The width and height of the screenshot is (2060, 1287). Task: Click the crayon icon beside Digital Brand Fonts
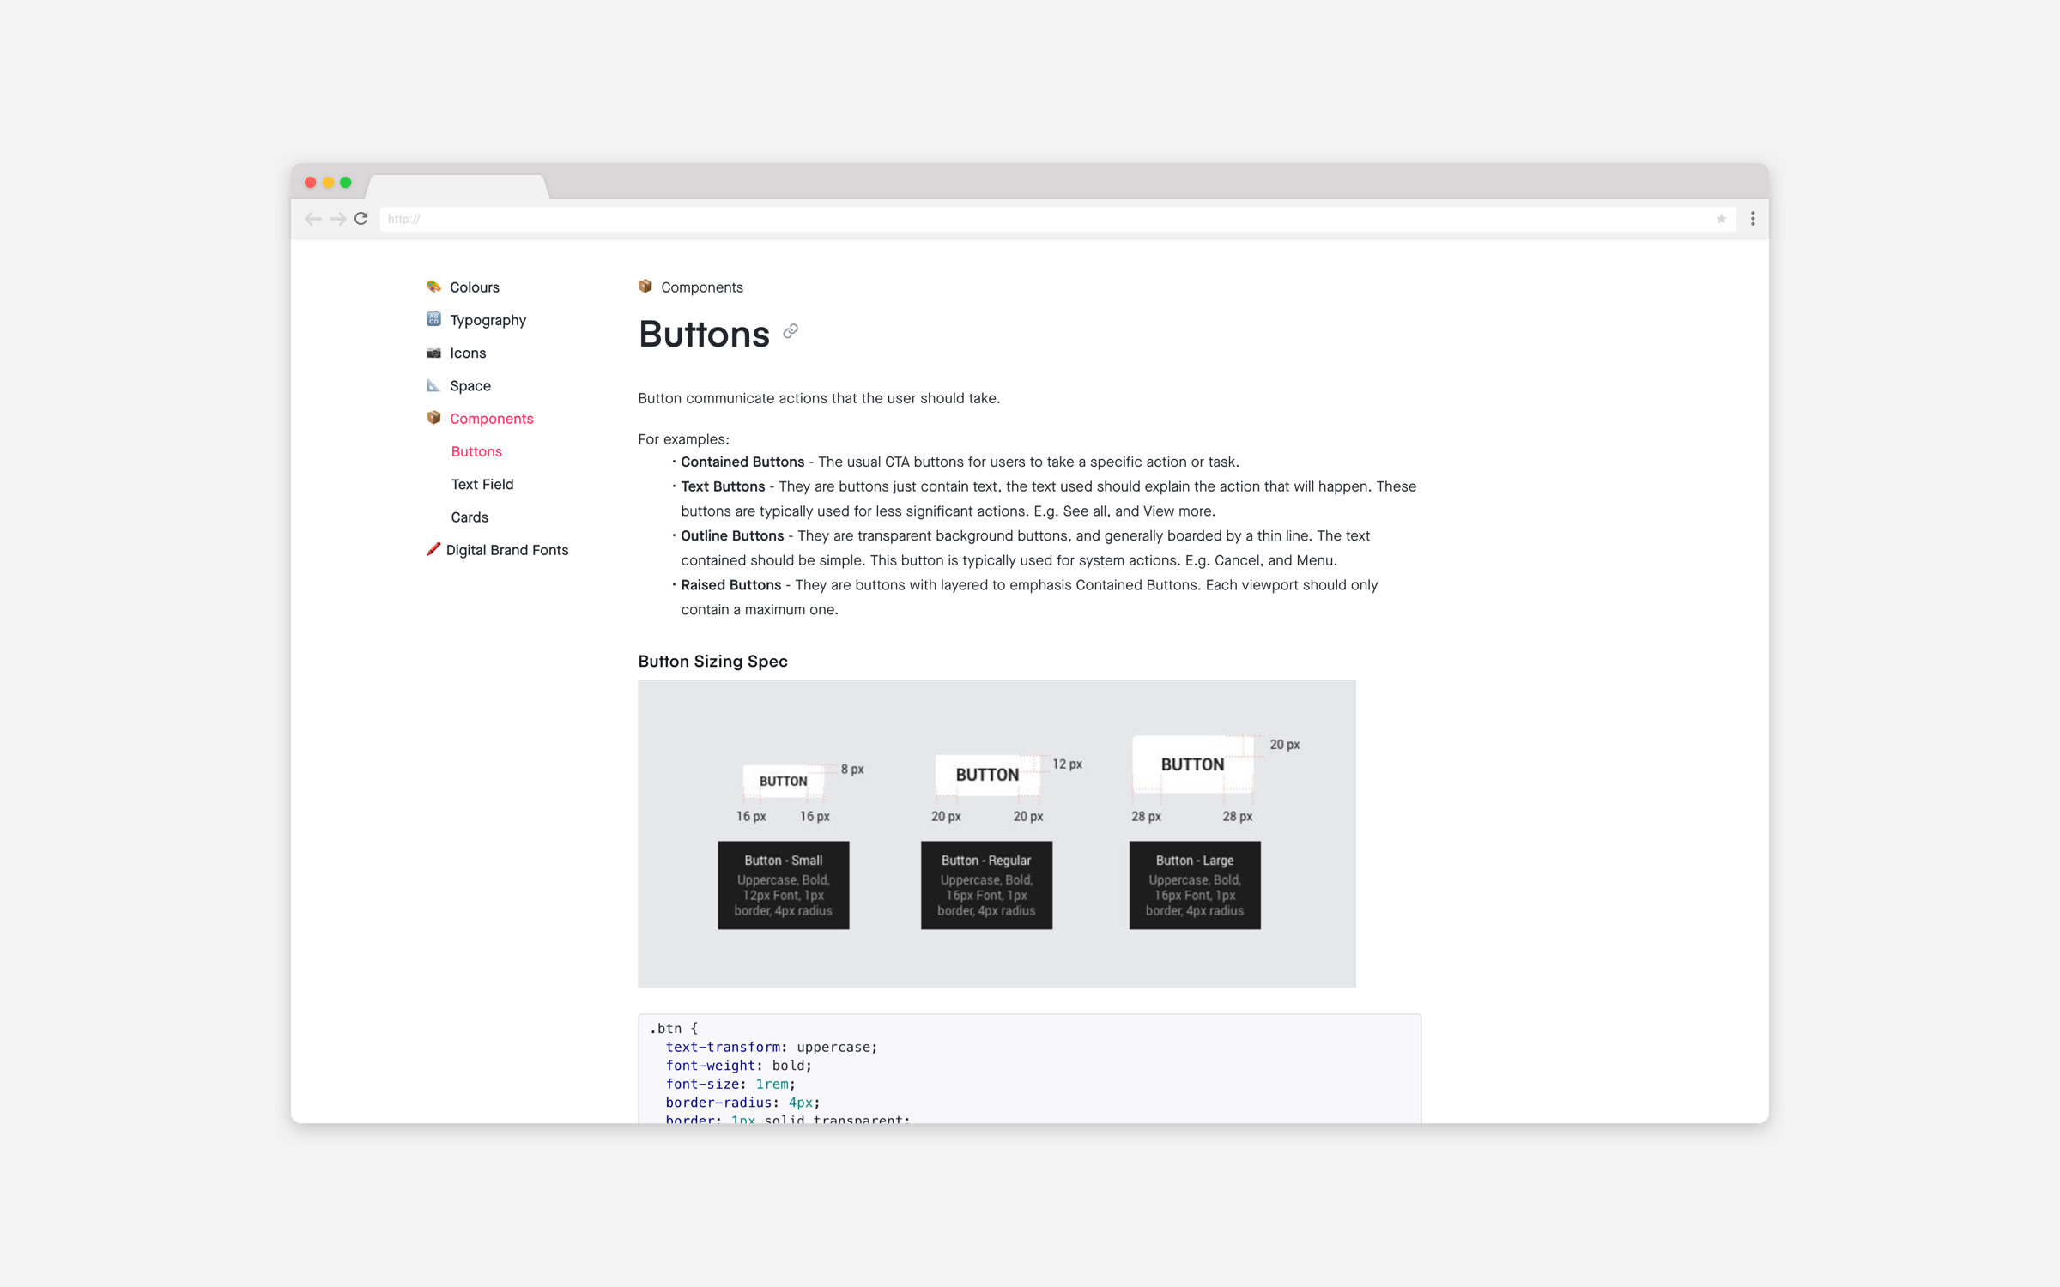(x=434, y=550)
